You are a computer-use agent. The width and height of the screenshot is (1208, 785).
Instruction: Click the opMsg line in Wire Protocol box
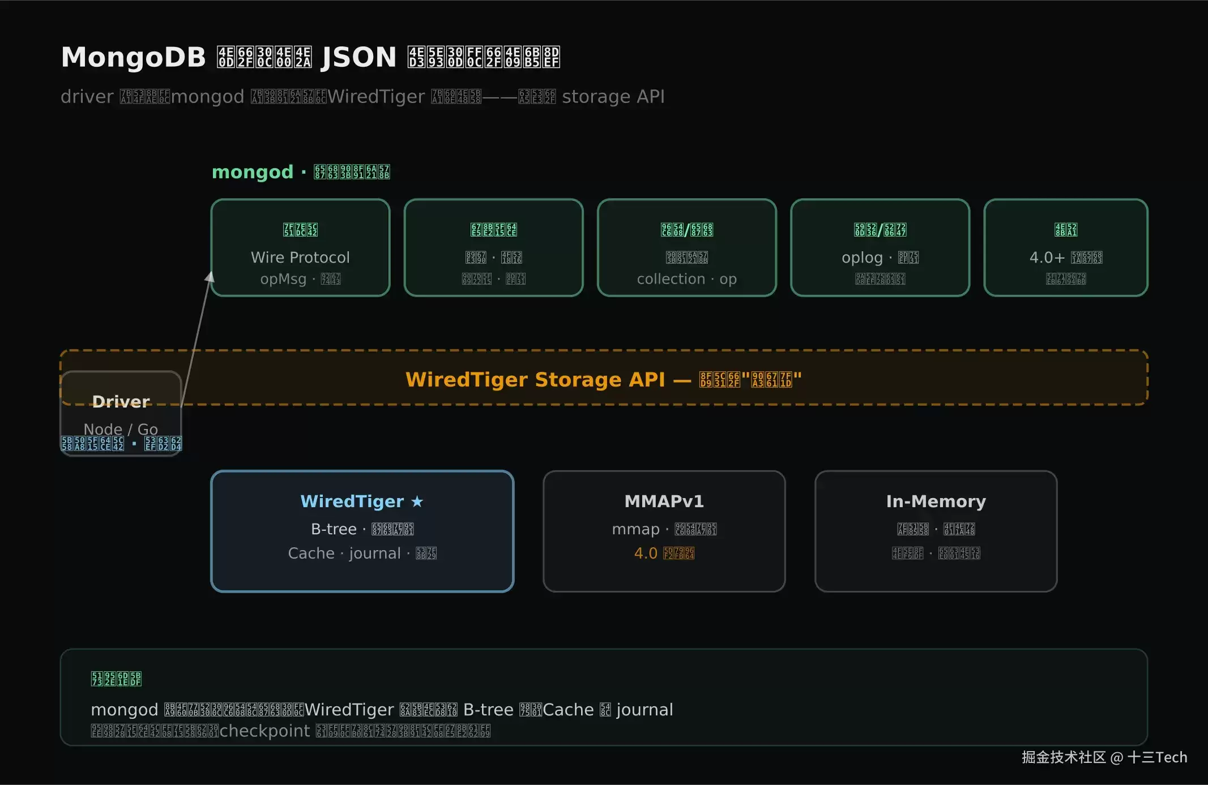coord(300,279)
